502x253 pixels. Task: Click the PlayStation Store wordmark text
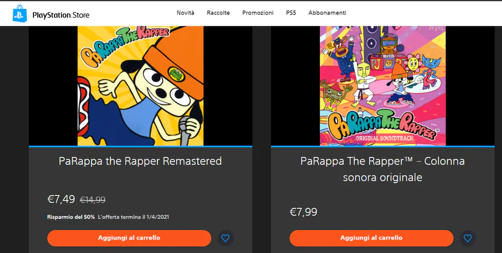tap(61, 15)
